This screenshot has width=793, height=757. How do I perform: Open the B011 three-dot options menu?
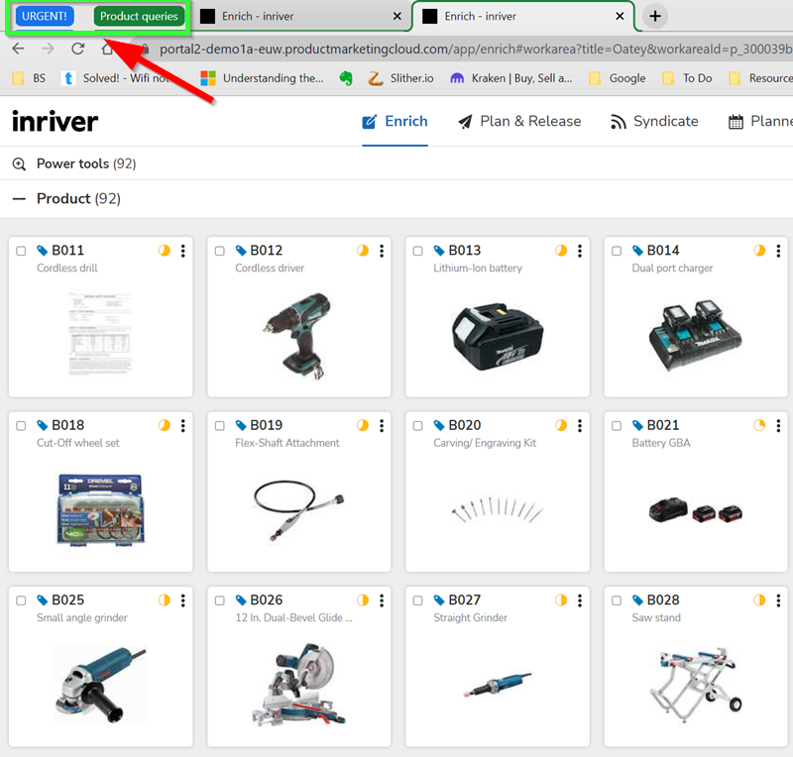point(183,251)
